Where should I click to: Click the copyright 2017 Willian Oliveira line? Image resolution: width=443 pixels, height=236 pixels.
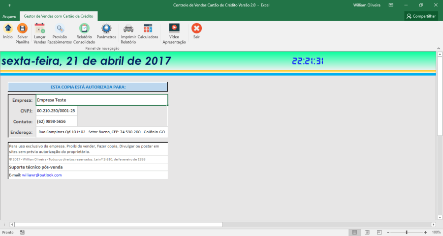point(77,159)
